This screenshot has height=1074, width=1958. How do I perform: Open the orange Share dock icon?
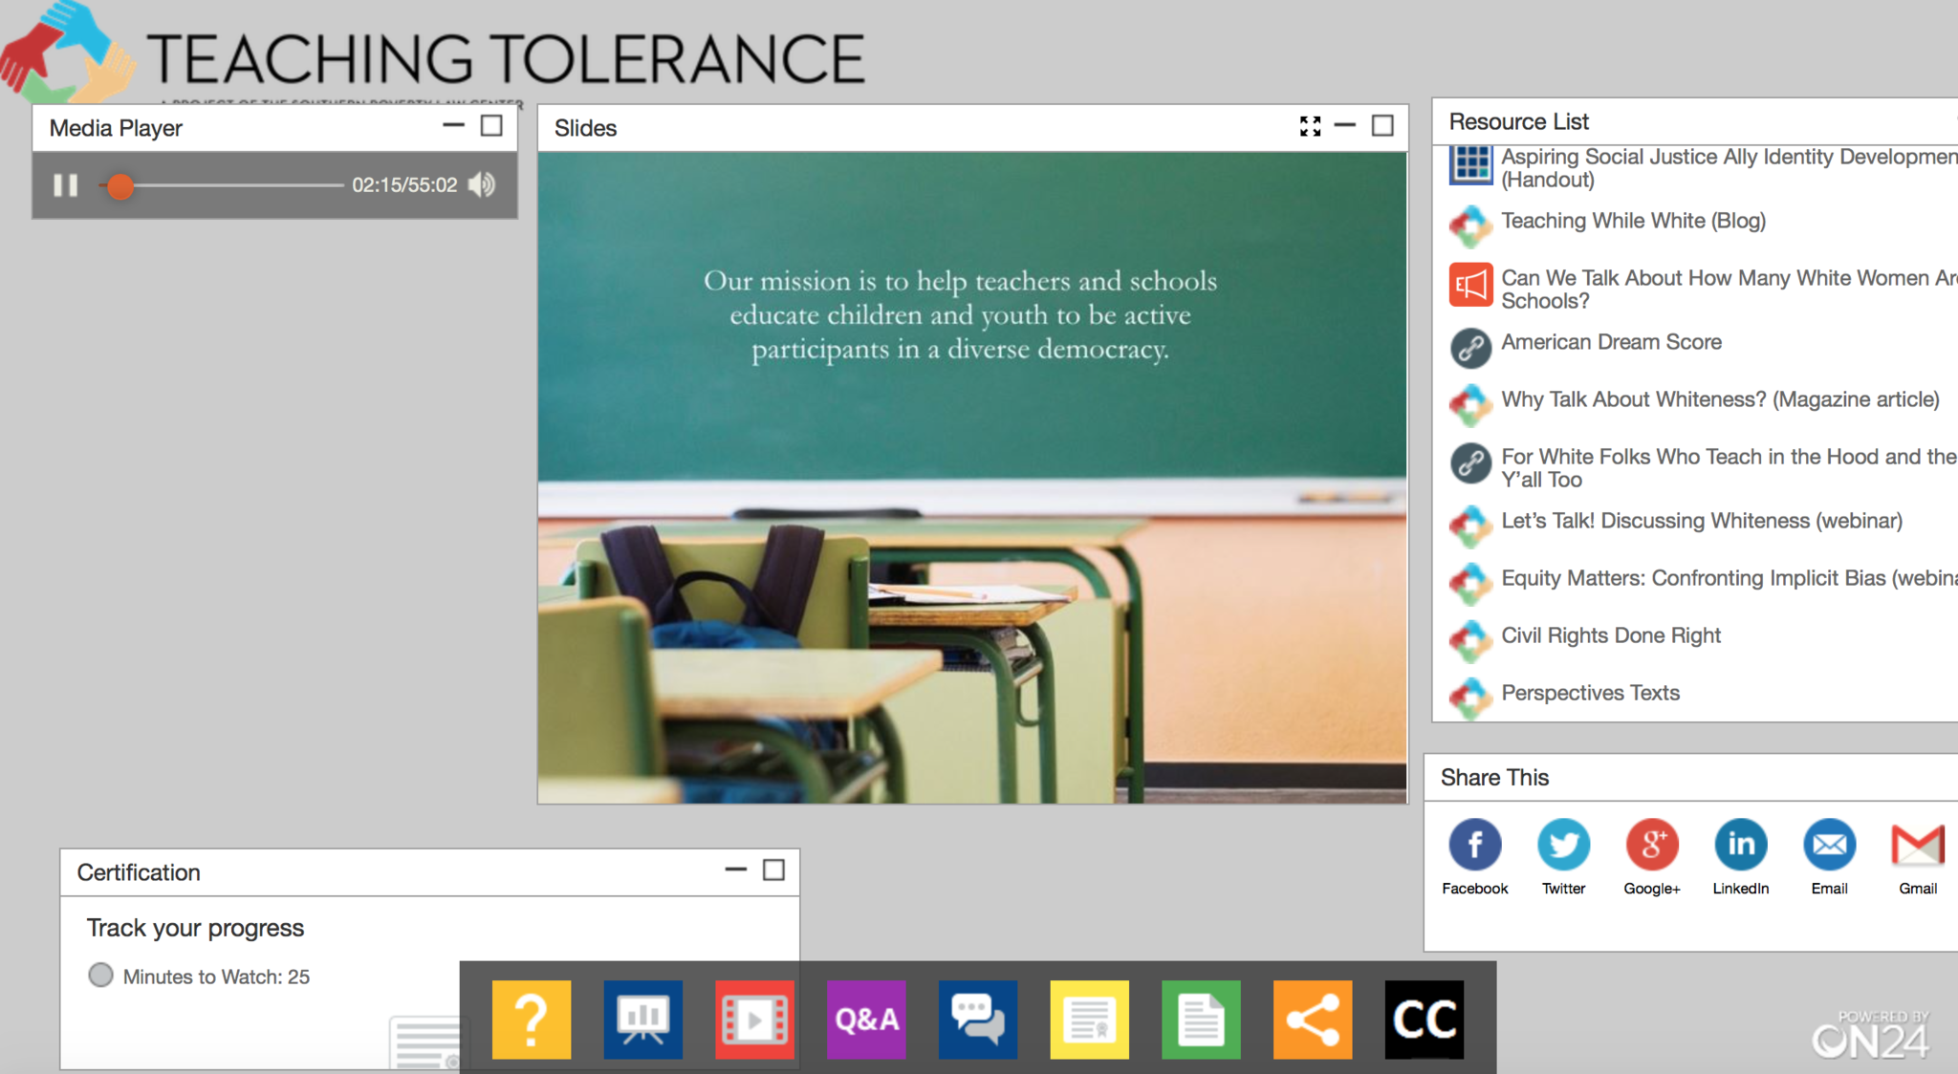pos(1312,1020)
